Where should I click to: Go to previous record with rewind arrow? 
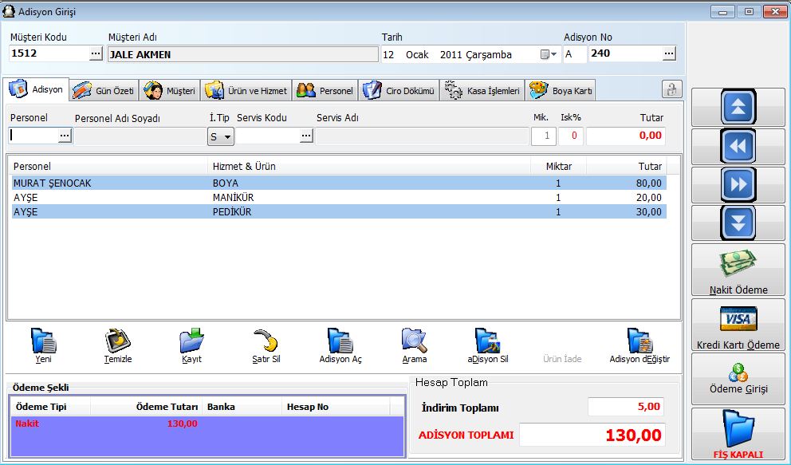[738, 146]
